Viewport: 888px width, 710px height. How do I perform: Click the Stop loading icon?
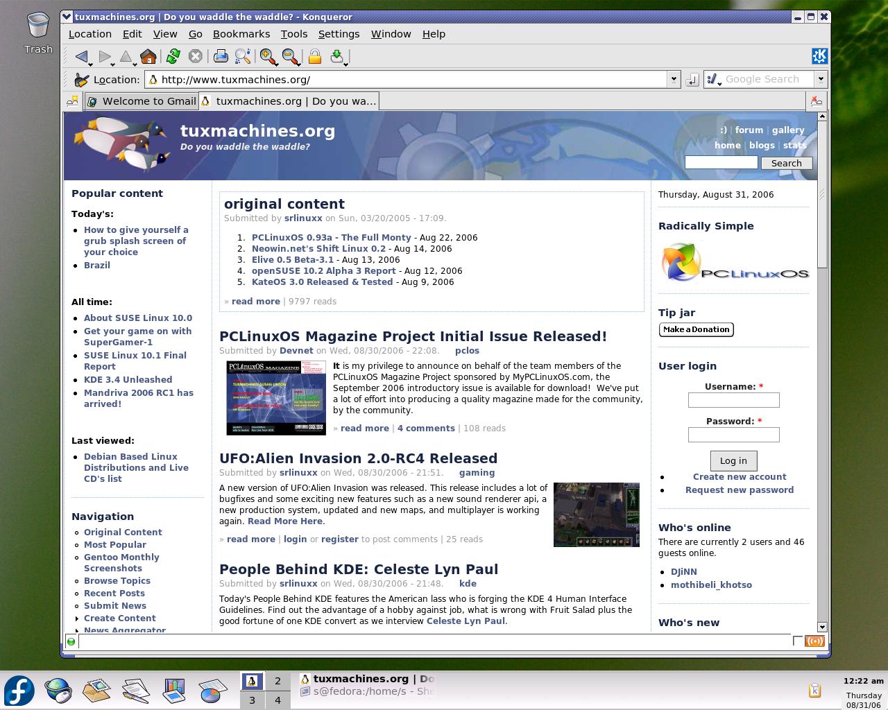click(196, 57)
